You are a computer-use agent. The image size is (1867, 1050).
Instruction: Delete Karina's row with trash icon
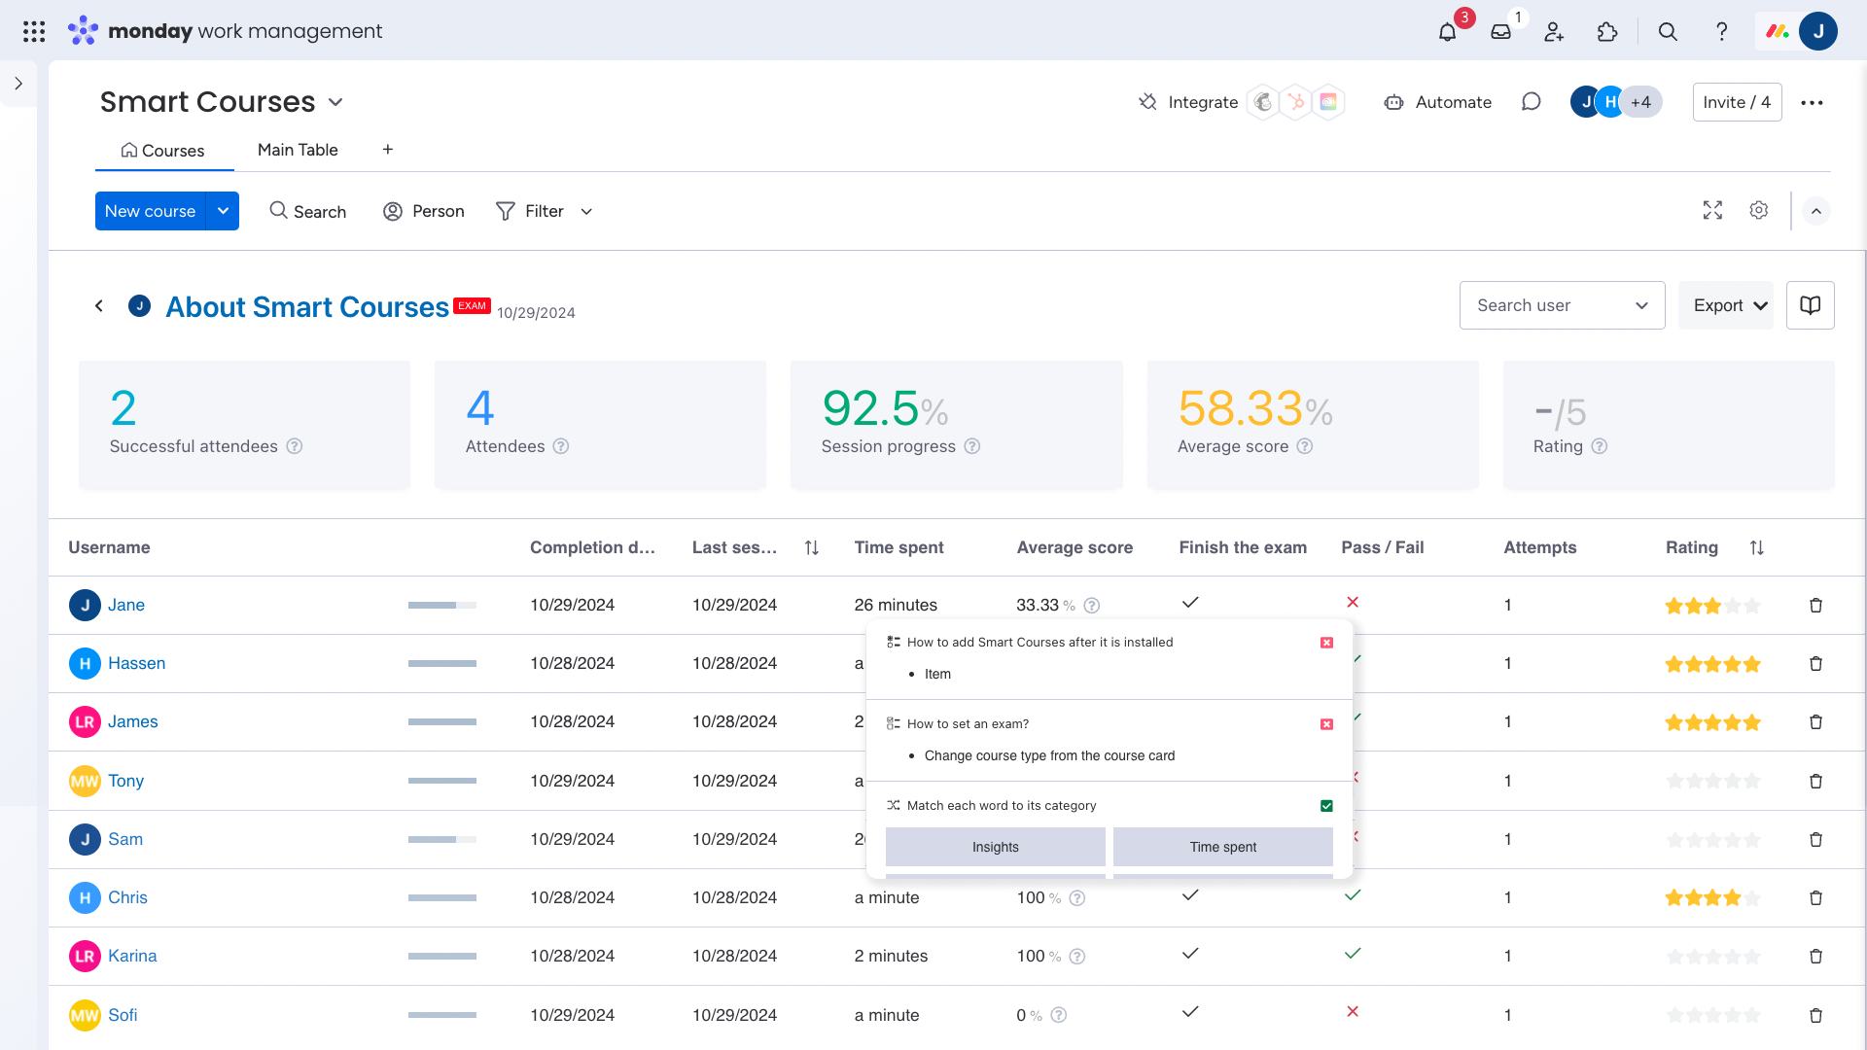[x=1815, y=957]
